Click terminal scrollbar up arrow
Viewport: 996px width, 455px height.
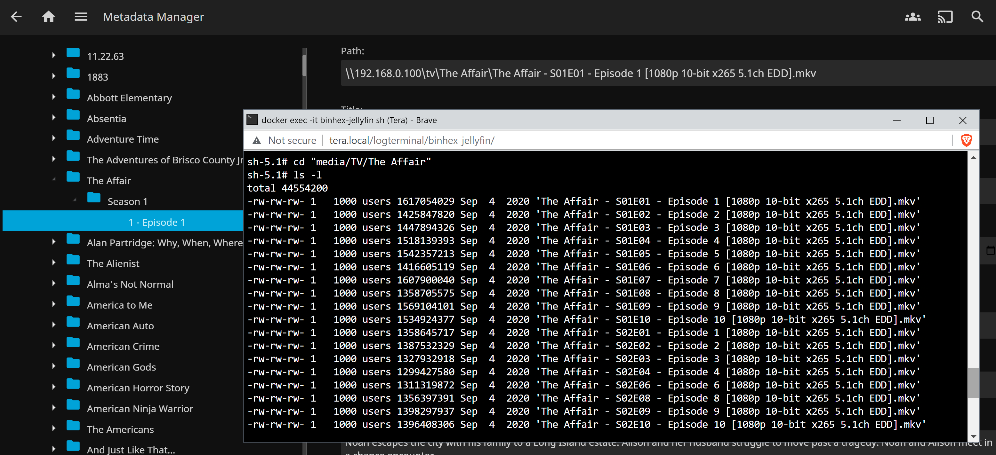click(x=973, y=158)
